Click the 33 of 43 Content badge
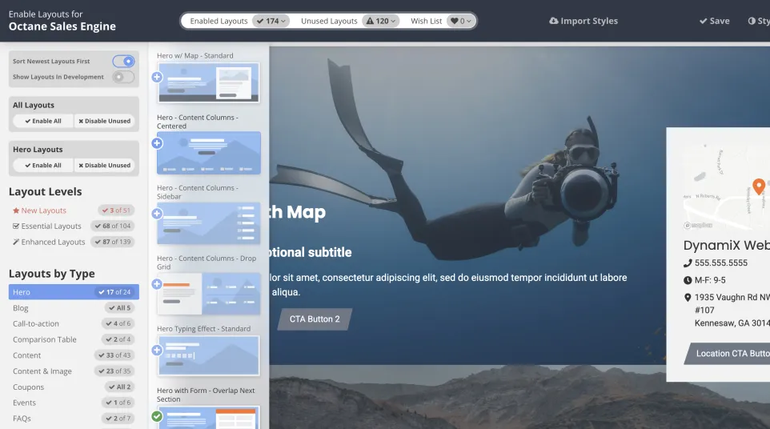Viewport: 770px width, 429px height. 114,355
